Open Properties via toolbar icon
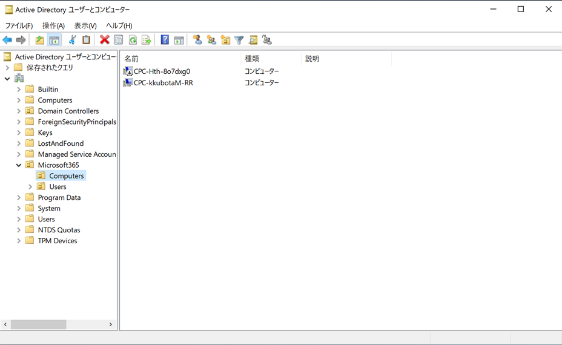 tap(118, 40)
